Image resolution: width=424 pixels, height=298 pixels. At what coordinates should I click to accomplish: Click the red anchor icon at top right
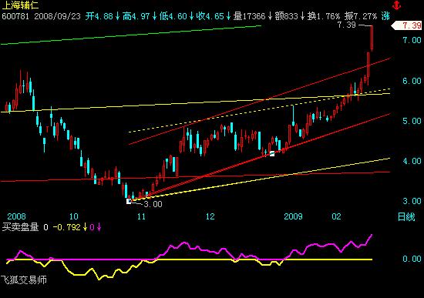coord(397,5)
